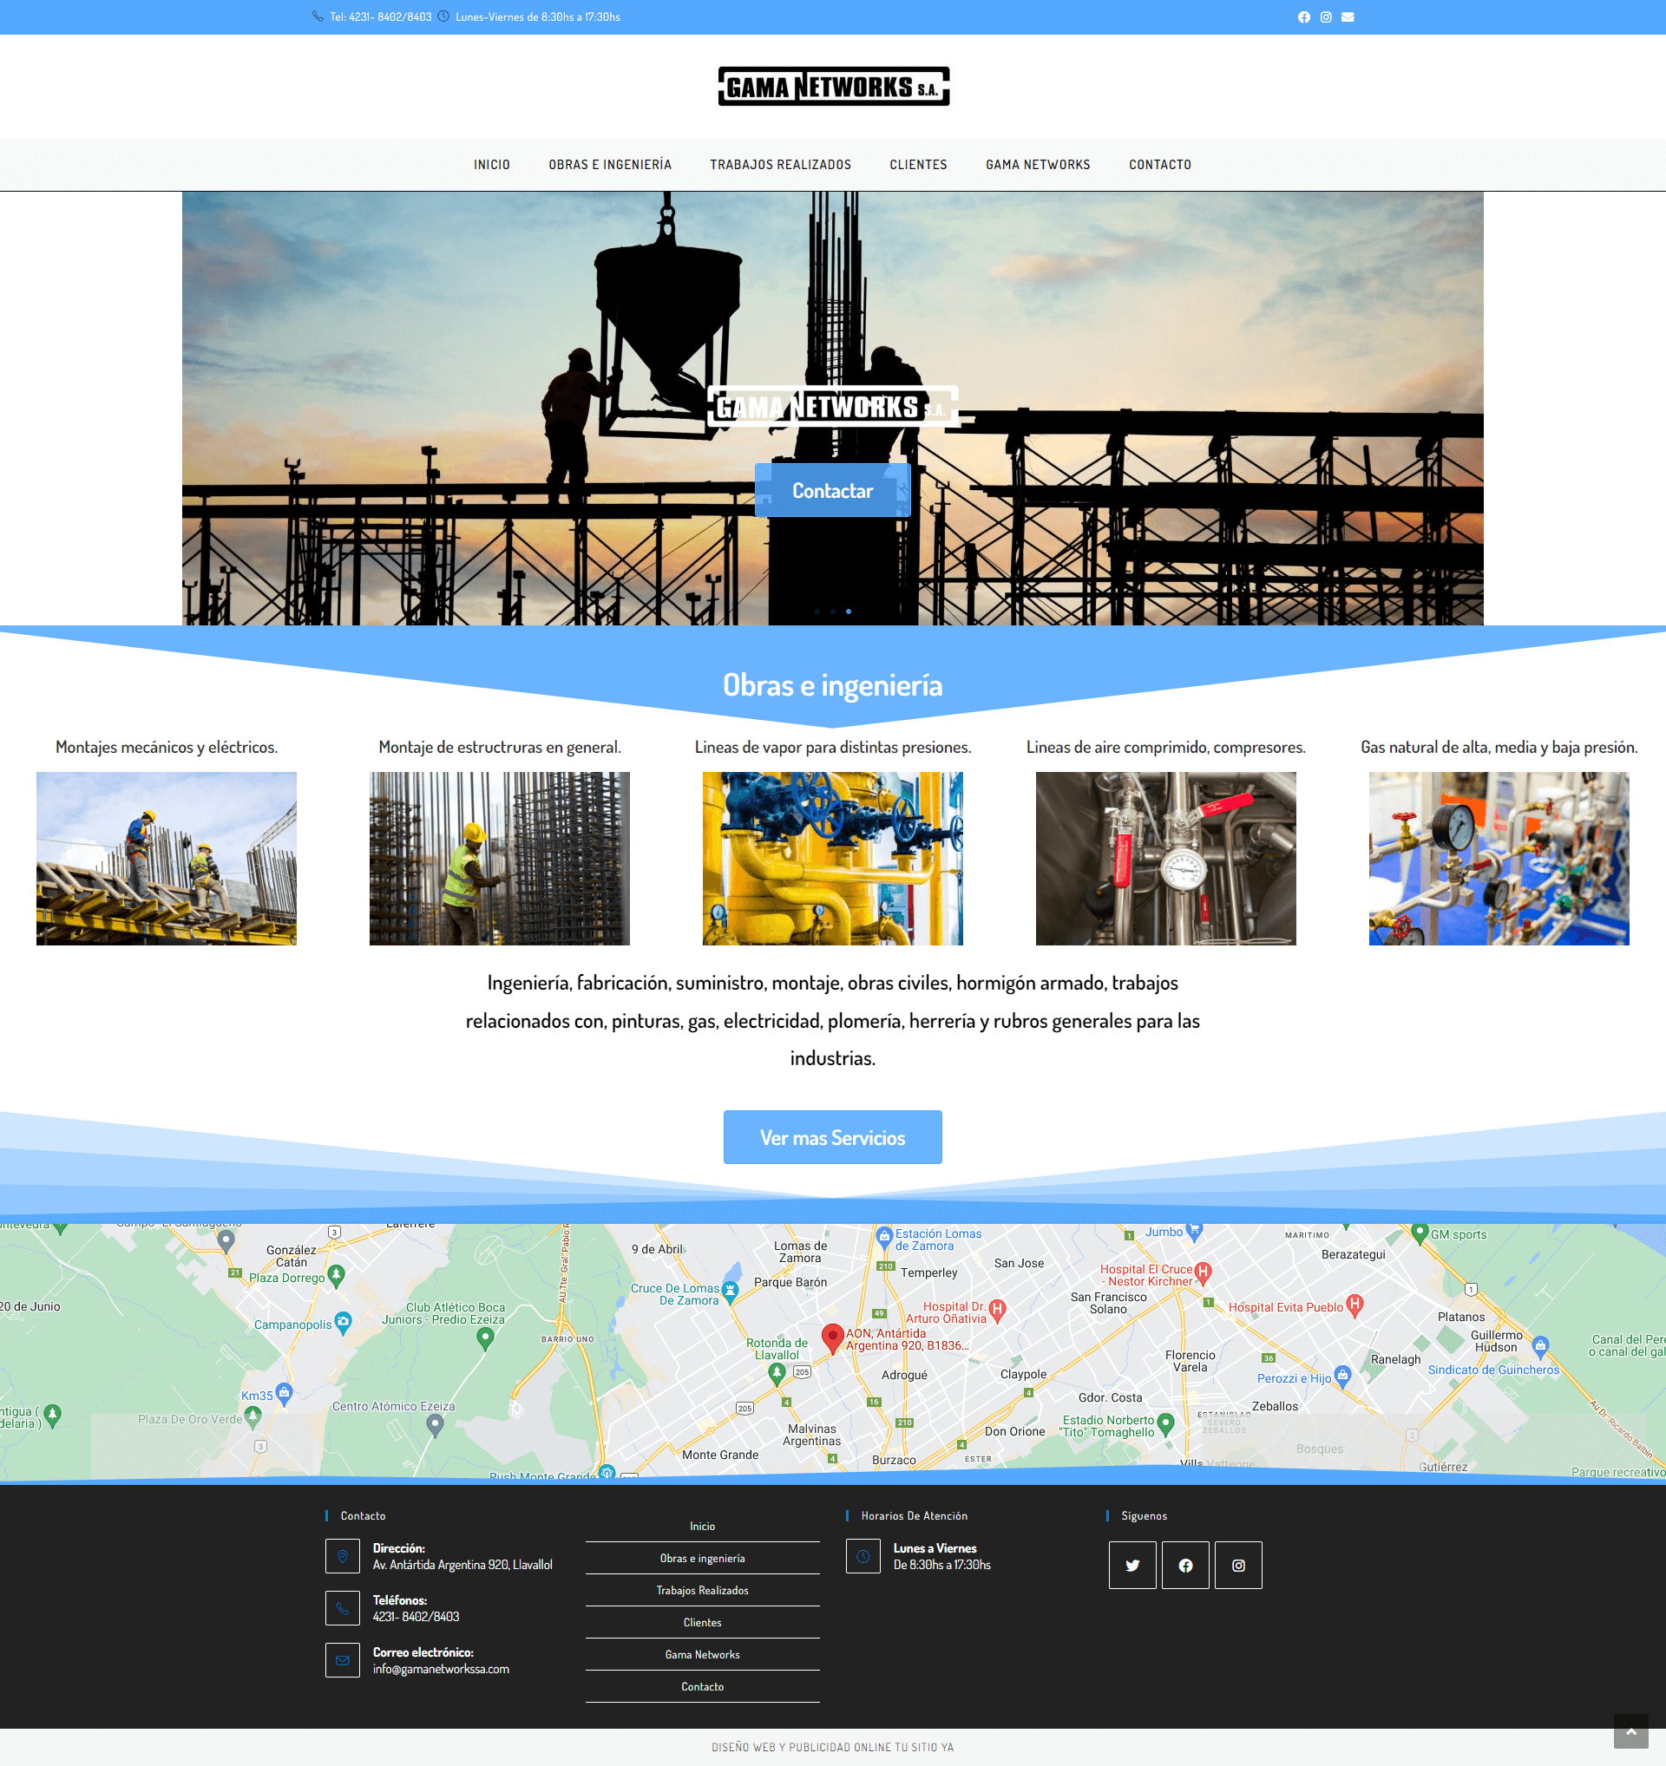Click the Ver mas Servicios button
The image size is (1666, 1766).
coord(832,1137)
